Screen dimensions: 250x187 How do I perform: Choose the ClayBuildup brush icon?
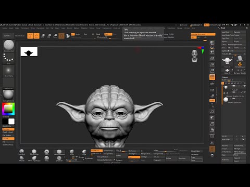click(34, 152)
